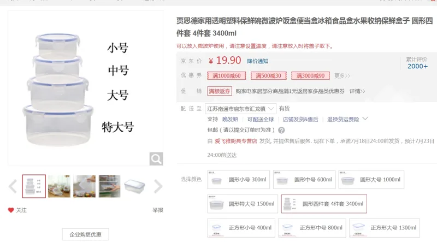Click the price ¥19.90
The height and width of the screenshot is (242, 437).
[x=225, y=61]
